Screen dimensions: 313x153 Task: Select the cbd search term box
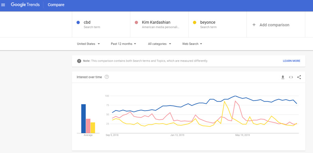pyautogui.click(x=101, y=25)
